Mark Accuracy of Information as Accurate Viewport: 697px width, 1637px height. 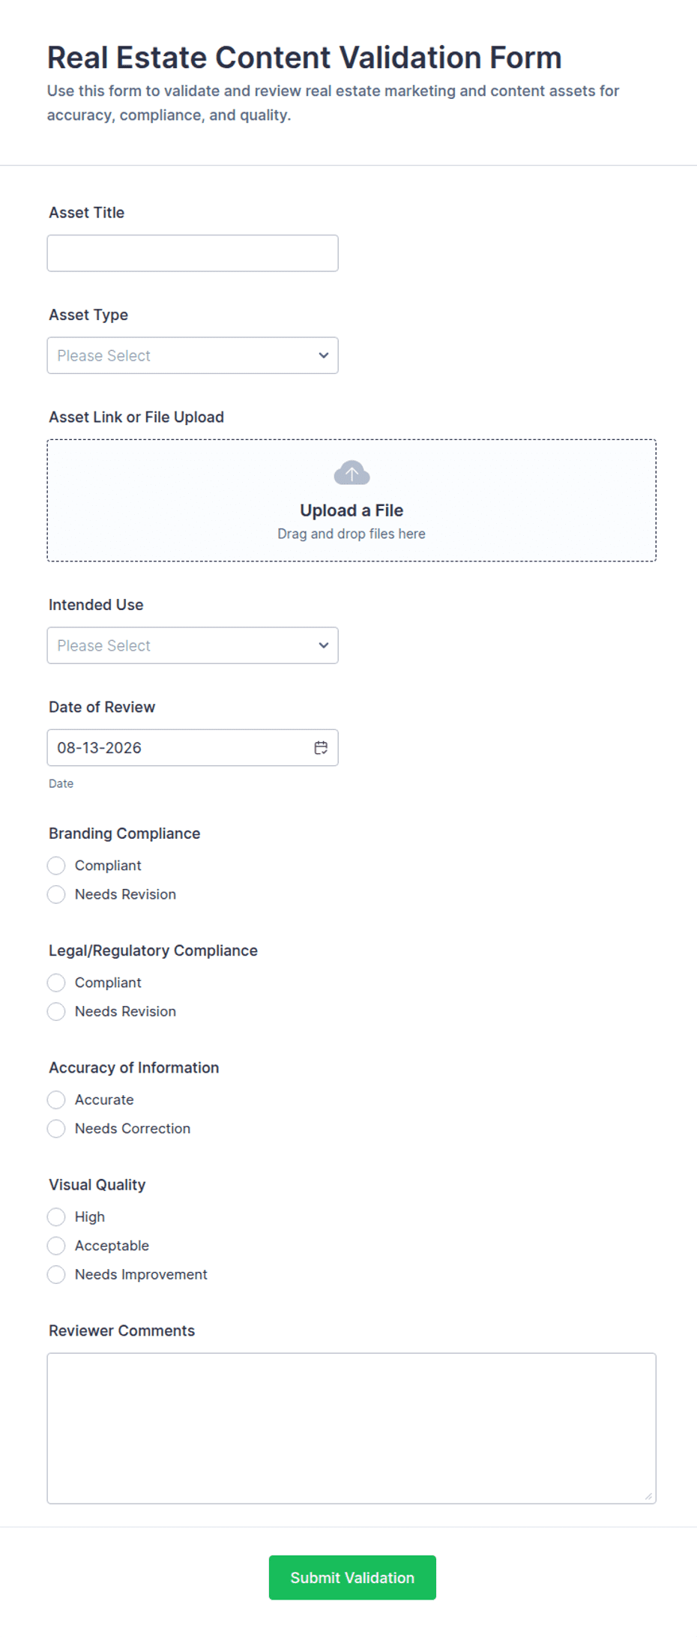point(56,1100)
